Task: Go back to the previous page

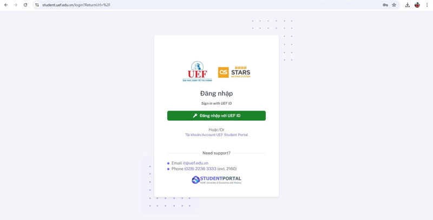Action: click(6, 5)
